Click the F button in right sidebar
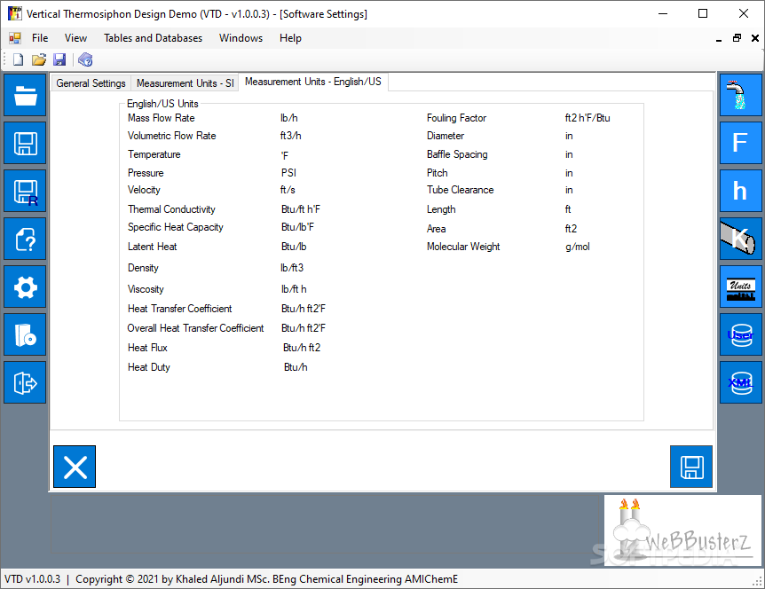The height and width of the screenshot is (589, 765). (x=741, y=143)
